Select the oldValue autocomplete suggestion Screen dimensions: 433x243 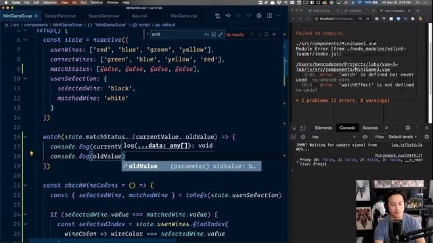click(191, 166)
